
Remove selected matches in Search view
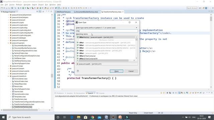tap(167, 93)
